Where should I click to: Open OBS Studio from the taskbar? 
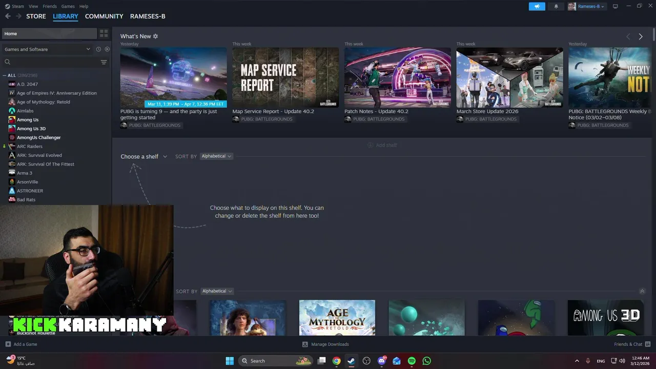[x=366, y=361]
